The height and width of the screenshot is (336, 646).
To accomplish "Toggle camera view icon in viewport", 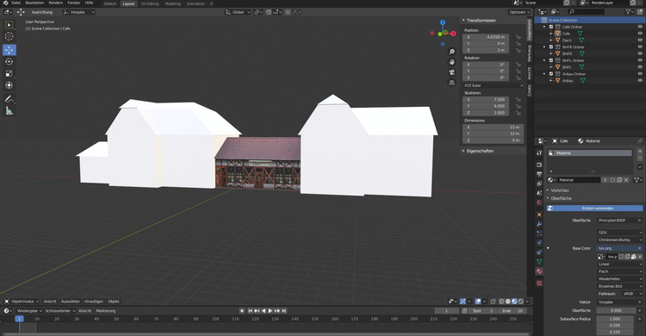I will [451, 72].
